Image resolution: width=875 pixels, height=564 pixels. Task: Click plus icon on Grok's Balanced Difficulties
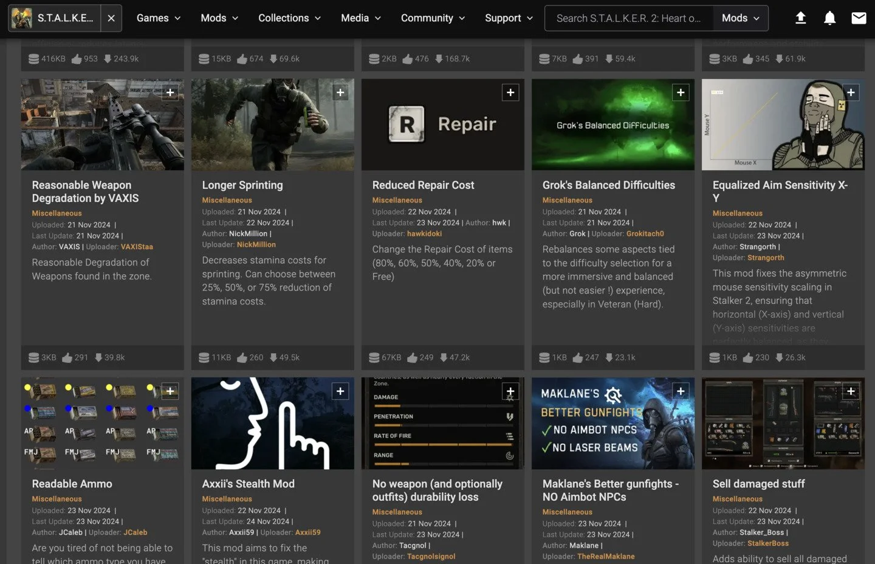pyautogui.click(x=681, y=92)
